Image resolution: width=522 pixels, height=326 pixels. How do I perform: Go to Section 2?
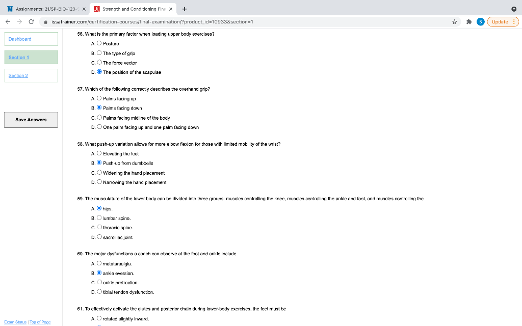[18, 75]
